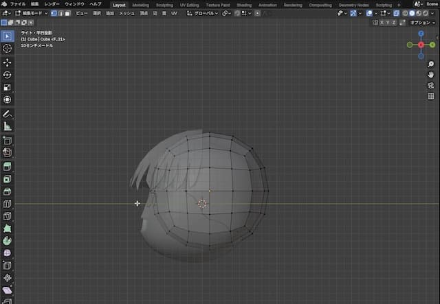The height and width of the screenshot is (304, 440).
Task: Select the Scale tool
Action: point(8,87)
